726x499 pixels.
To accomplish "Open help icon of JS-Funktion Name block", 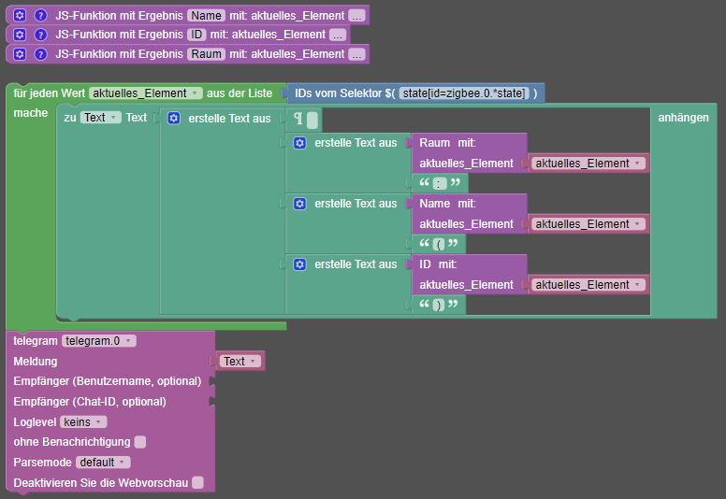I will 41,15.
